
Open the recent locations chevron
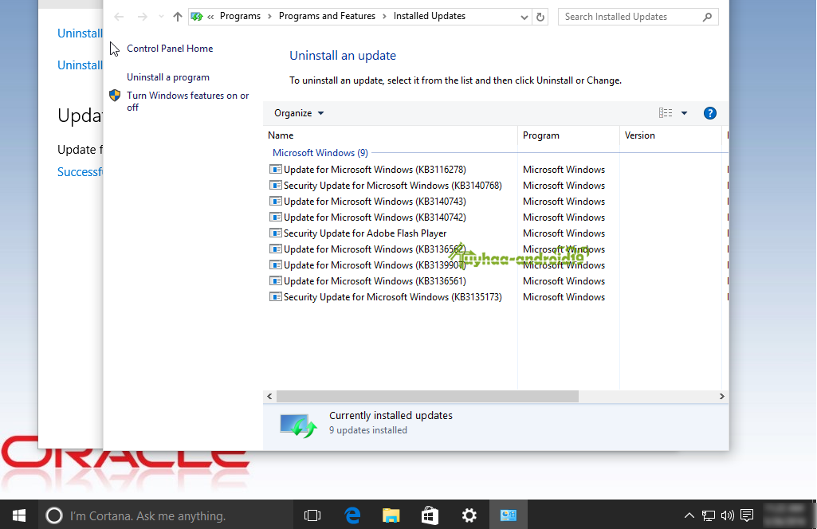pyautogui.click(x=161, y=17)
